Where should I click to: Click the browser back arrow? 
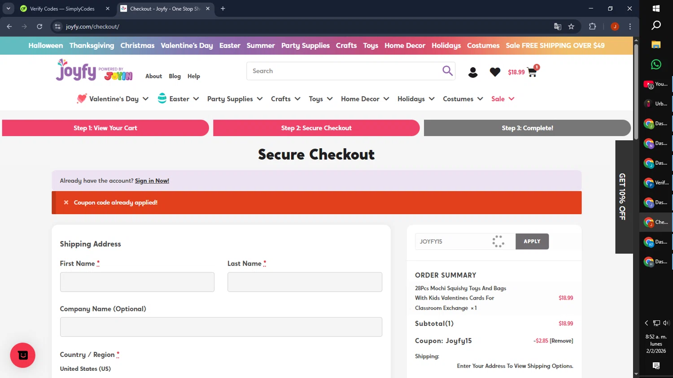click(9, 26)
